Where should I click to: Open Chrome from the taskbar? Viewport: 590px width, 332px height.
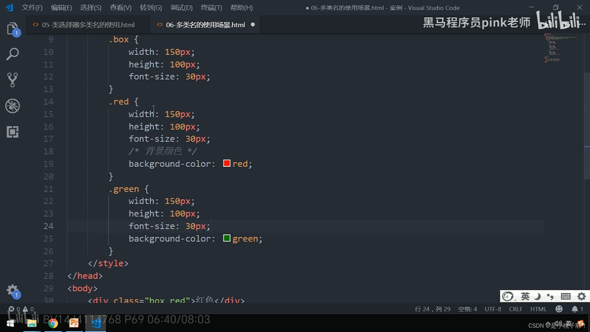click(x=53, y=323)
